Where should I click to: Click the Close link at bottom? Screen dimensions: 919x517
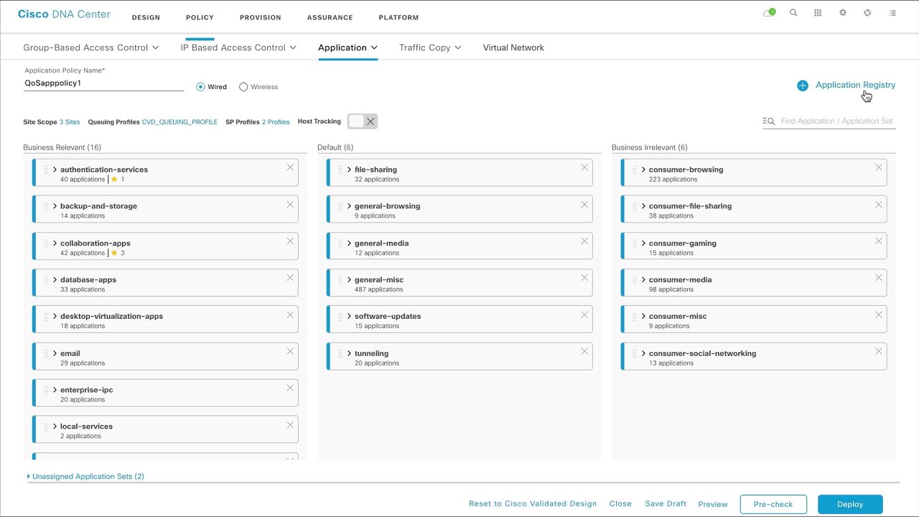pos(620,504)
